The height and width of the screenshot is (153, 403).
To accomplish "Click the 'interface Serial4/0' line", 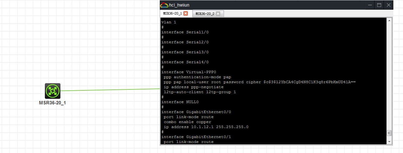I will [x=185, y=62].
